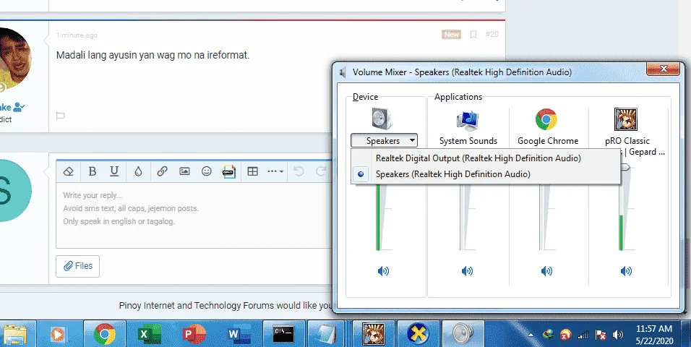This screenshot has width=691, height=347.
Task: Toggle underline formatting in reply editor
Action: tap(114, 171)
